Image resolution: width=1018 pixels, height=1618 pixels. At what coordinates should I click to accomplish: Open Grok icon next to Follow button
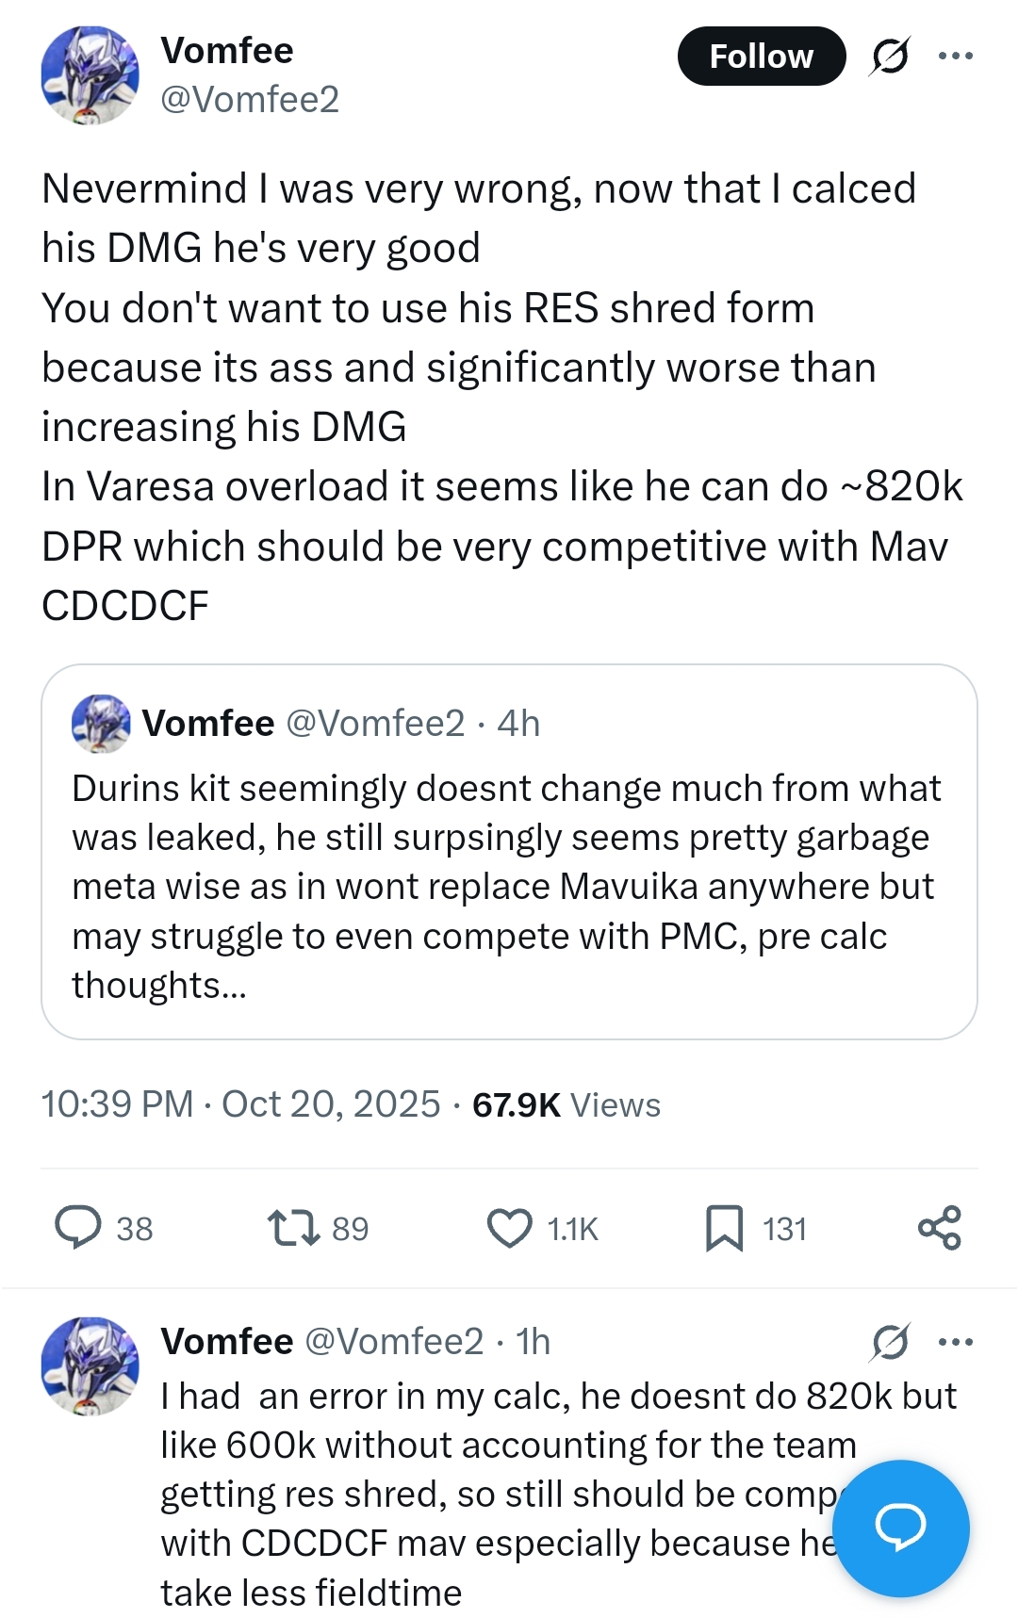pyautogui.click(x=890, y=57)
